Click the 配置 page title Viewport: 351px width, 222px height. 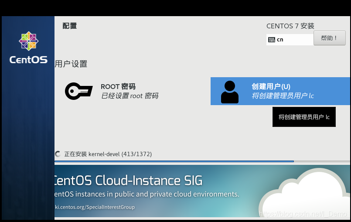click(x=70, y=26)
